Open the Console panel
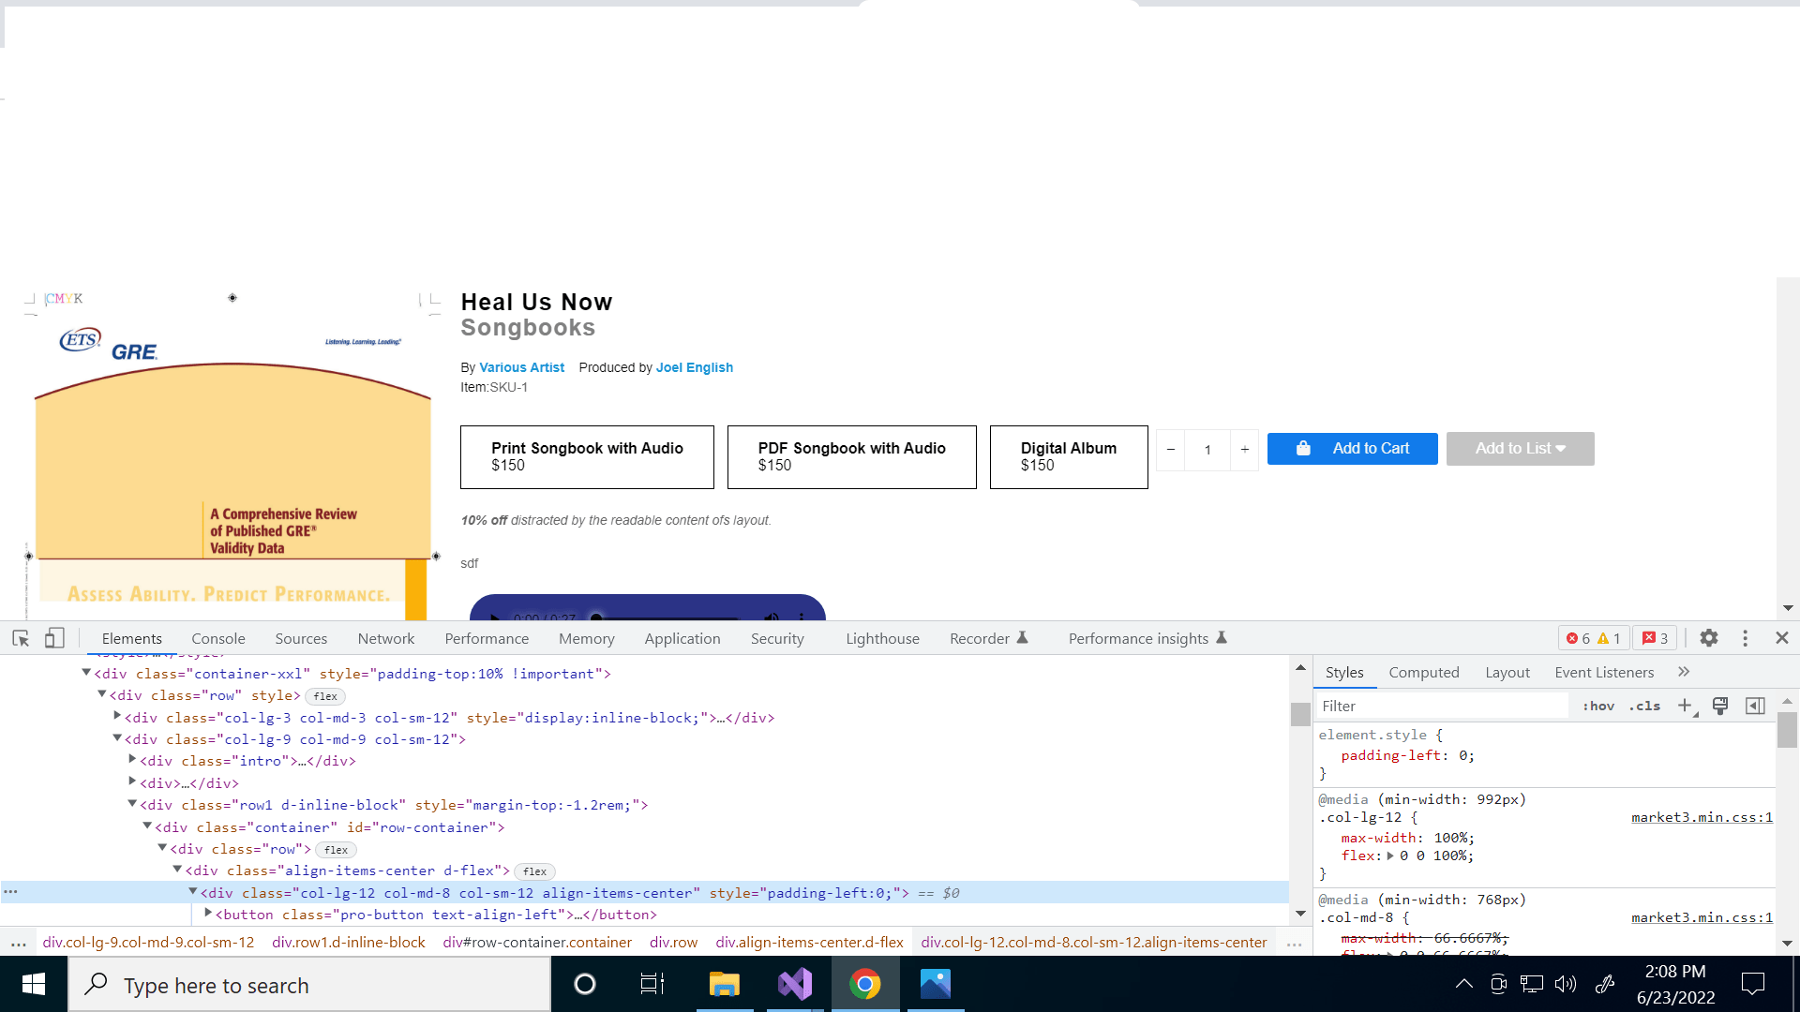 pyautogui.click(x=217, y=638)
